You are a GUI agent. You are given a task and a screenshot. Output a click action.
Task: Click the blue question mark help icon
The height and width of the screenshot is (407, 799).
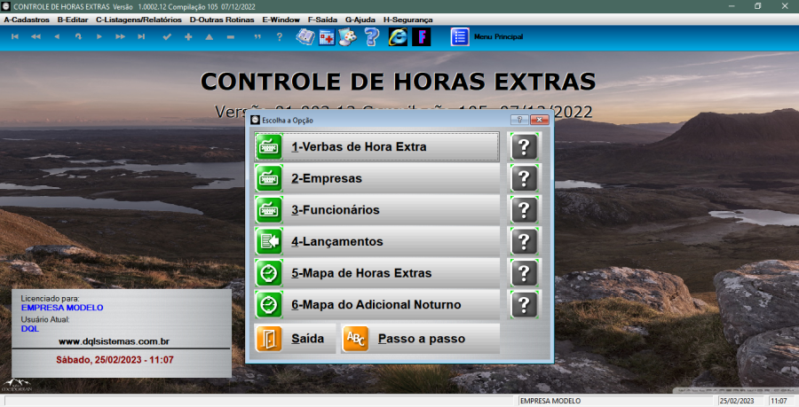pyautogui.click(x=372, y=36)
